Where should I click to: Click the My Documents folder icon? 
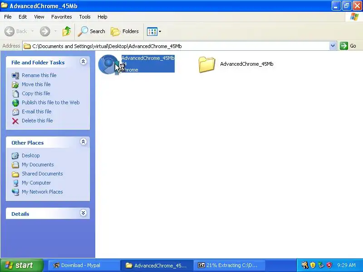click(x=15, y=165)
